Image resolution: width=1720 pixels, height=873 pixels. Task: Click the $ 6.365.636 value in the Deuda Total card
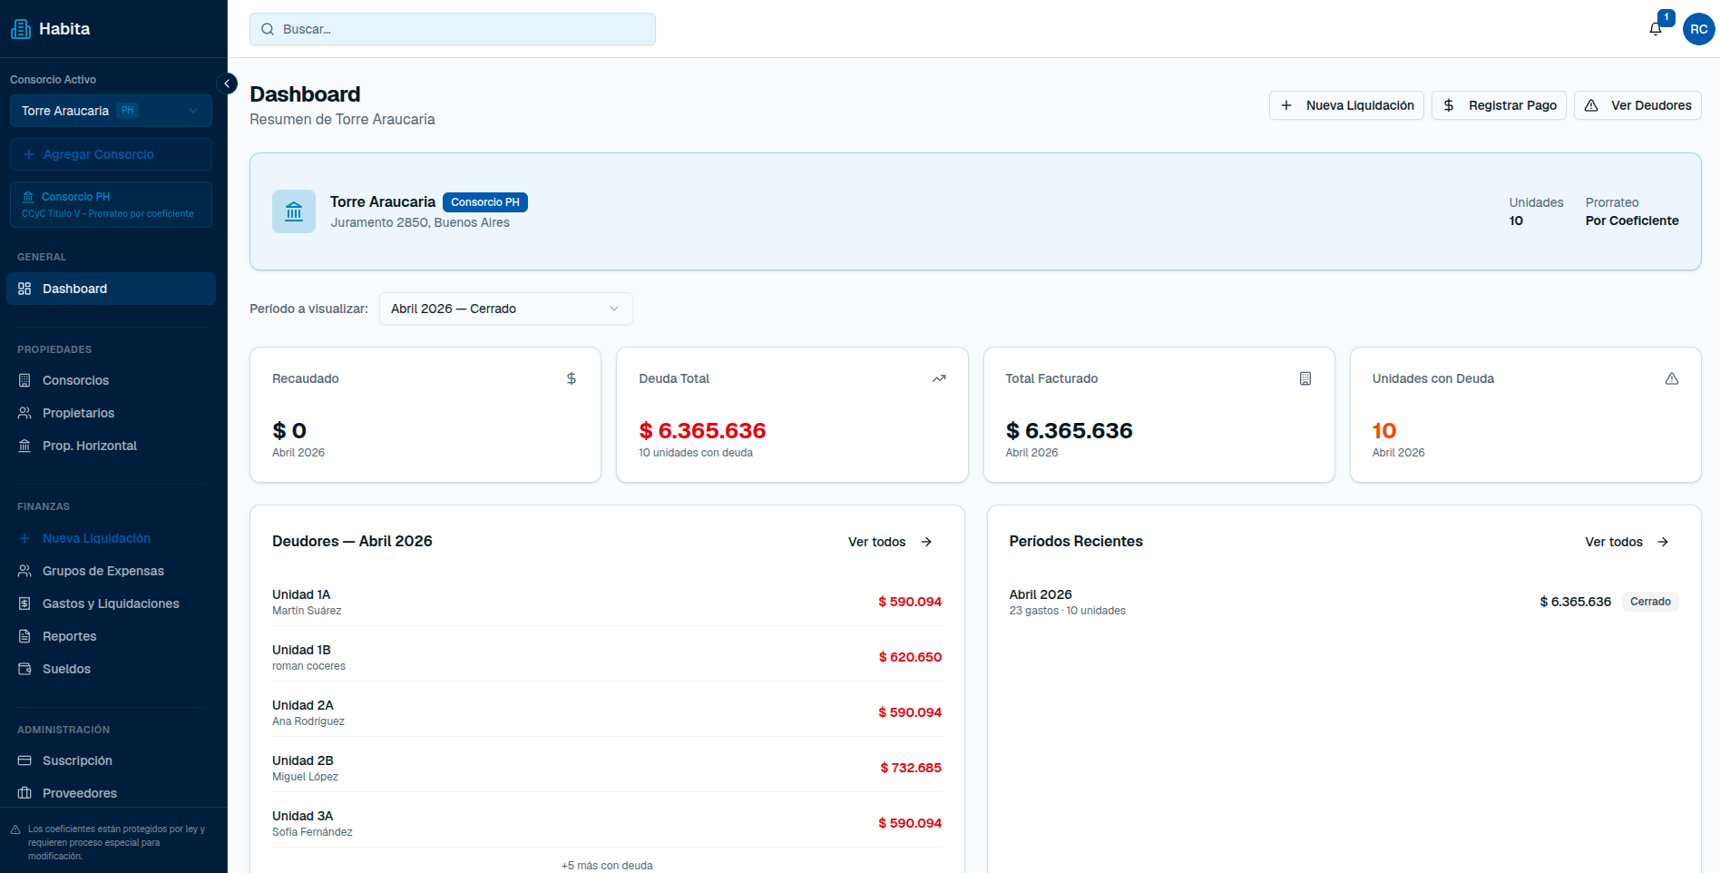coord(702,431)
